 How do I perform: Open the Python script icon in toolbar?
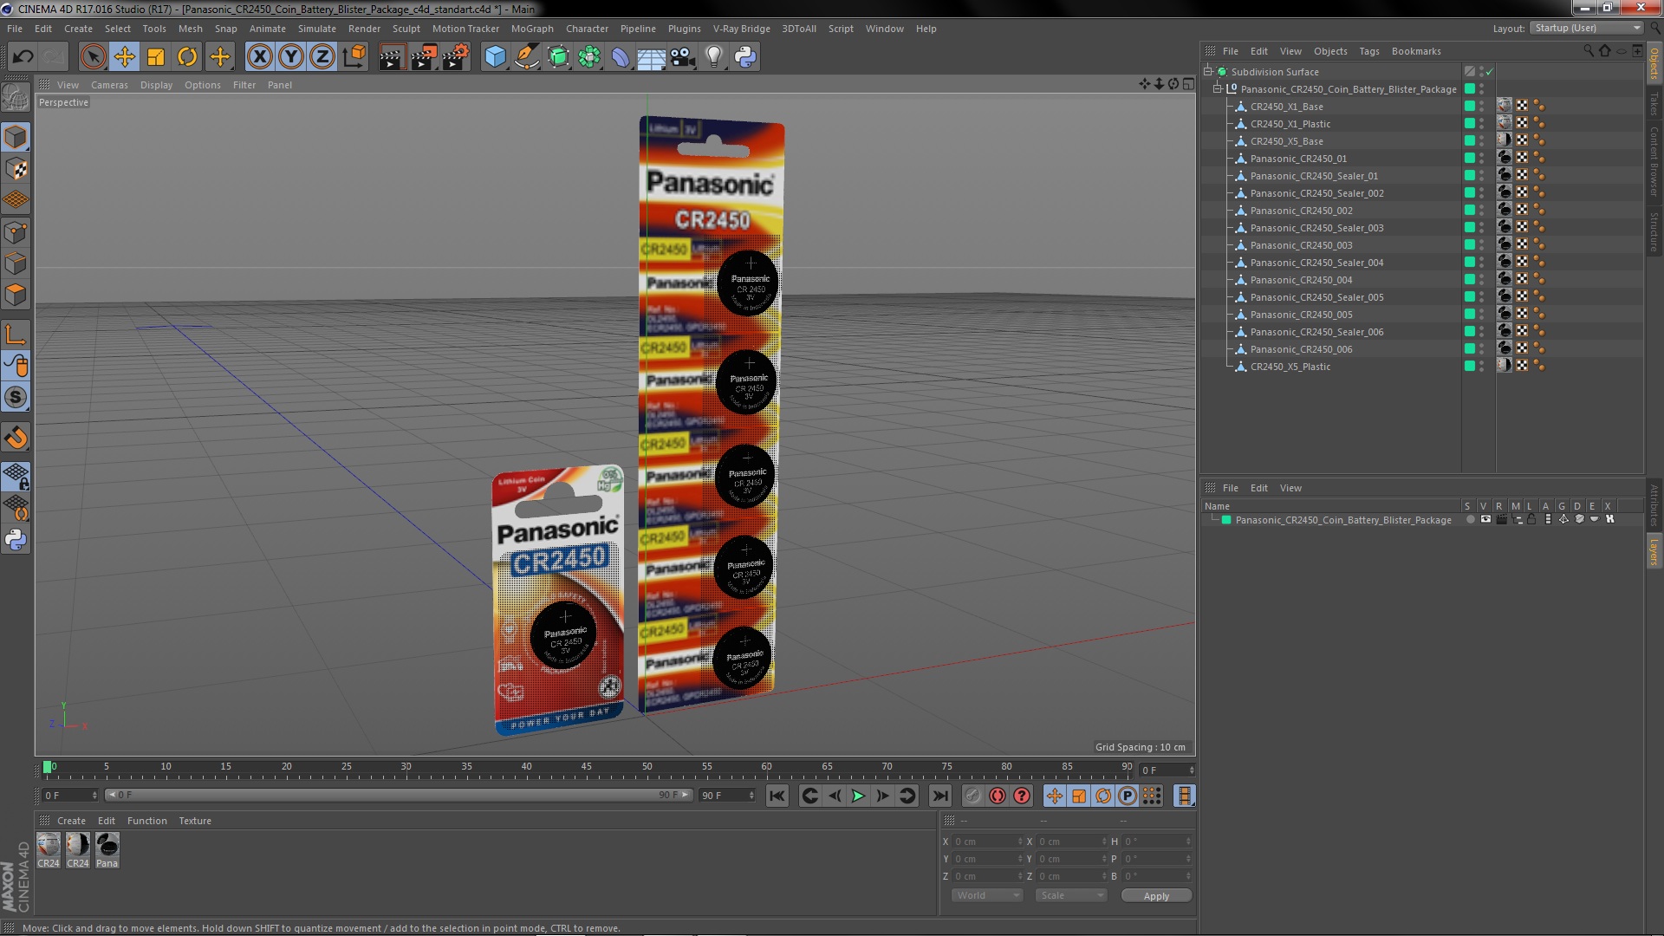(745, 57)
